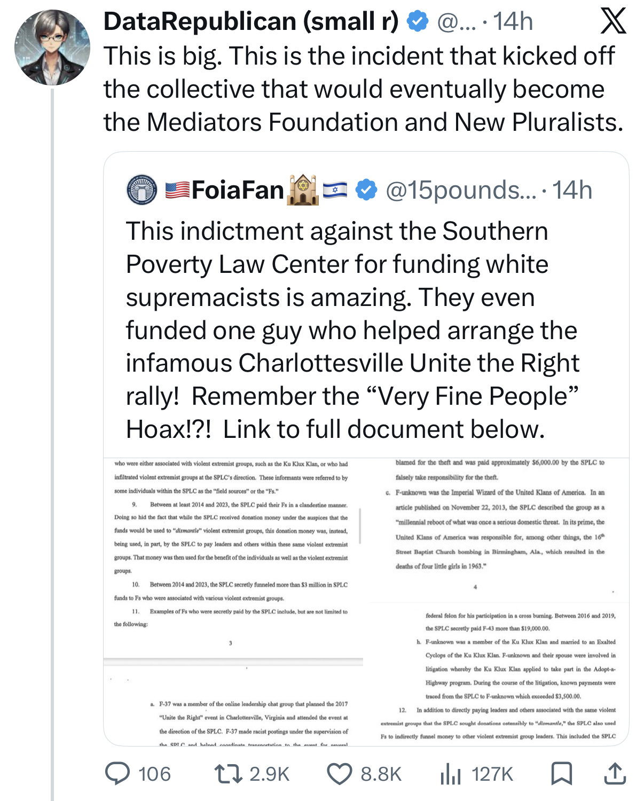Click the reply comment icon
Viewport: 644px width, 801px height.
tap(117, 774)
